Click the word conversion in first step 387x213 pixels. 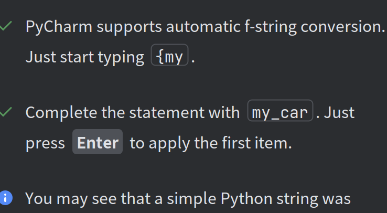point(342,27)
